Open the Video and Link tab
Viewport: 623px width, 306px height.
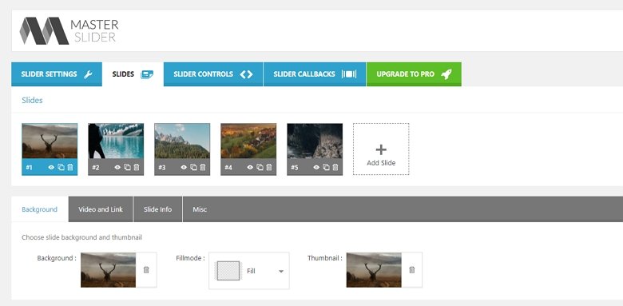(x=101, y=209)
